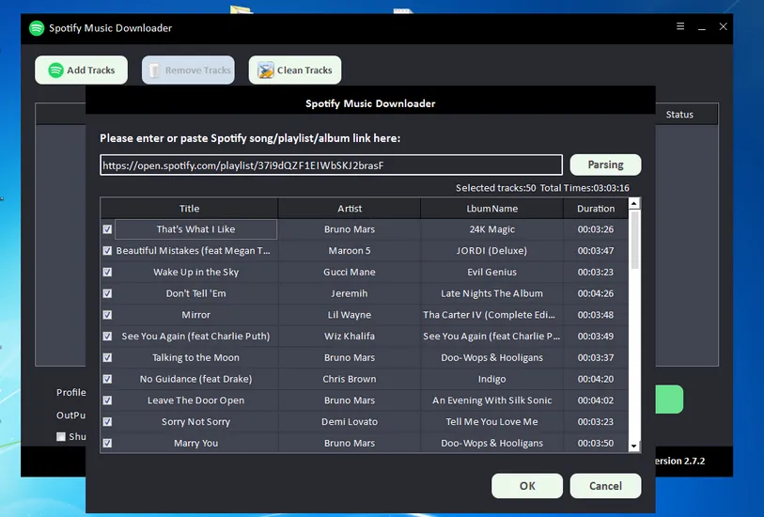Click the Indigo album cell
The width and height of the screenshot is (764, 517).
click(491, 379)
